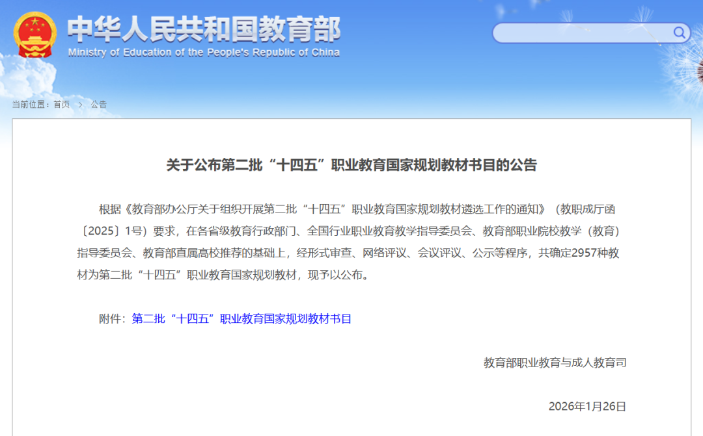Click the publish date 2026年1月26日
This screenshot has width=703, height=436.
pos(587,406)
